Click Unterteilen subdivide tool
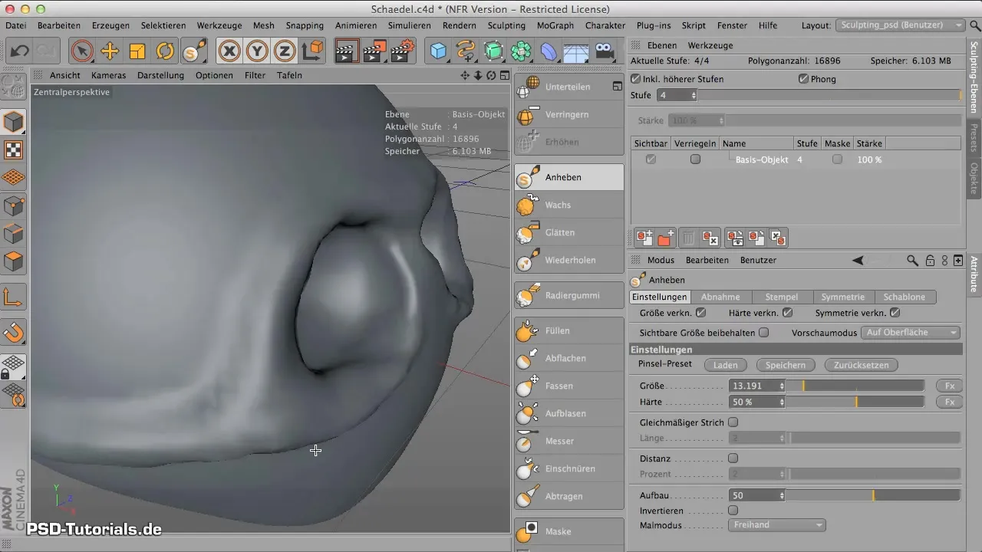 click(x=569, y=87)
